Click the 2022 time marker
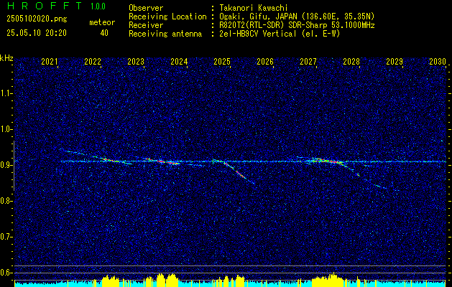The height and width of the screenshot is (287, 452). tap(93, 62)
